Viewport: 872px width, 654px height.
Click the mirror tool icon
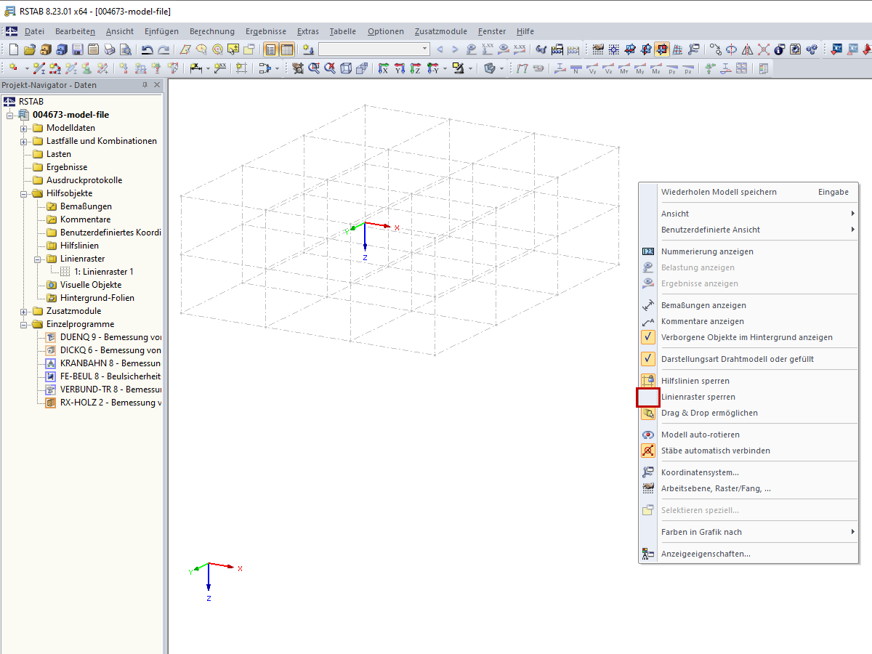747,49
